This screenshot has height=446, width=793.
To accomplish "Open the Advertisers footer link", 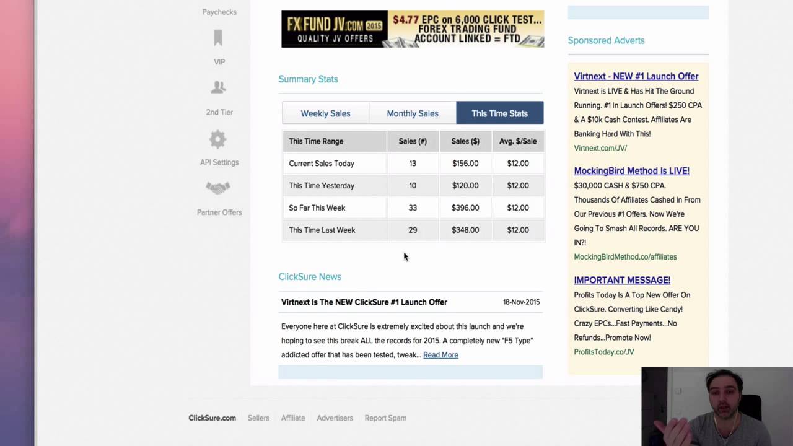I will coord(335,418).
